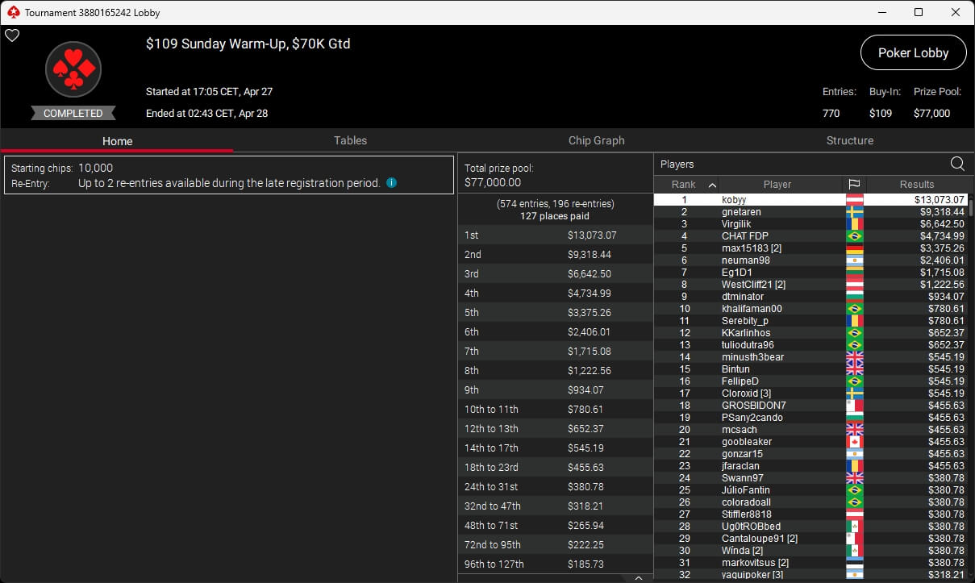The width and height of the screenshot is (975, 583).
Task: Select player kobyy row
Action: 810,199
